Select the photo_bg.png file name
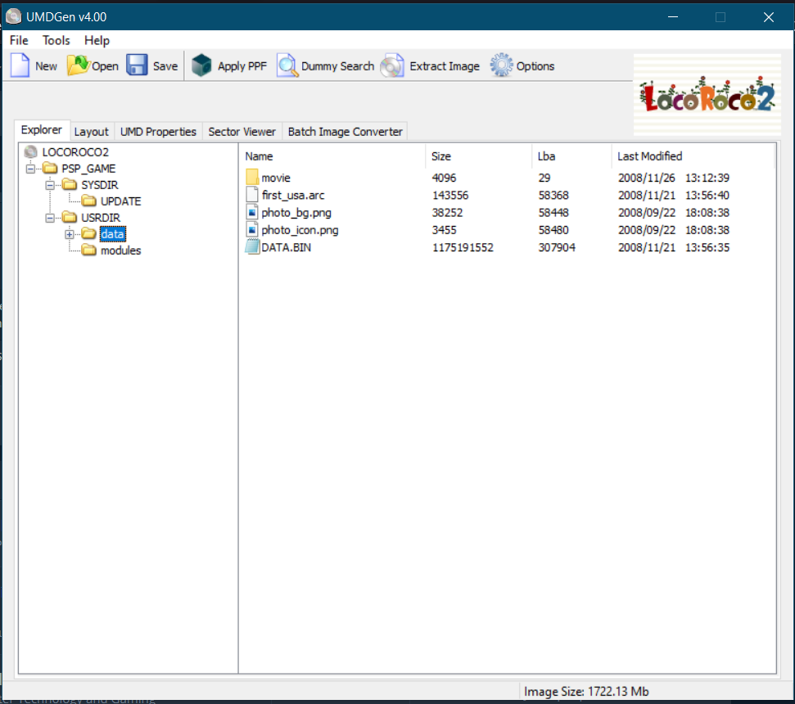Viewport: 795px width, 704px height. pyautogui.click(x=296, y=212)
